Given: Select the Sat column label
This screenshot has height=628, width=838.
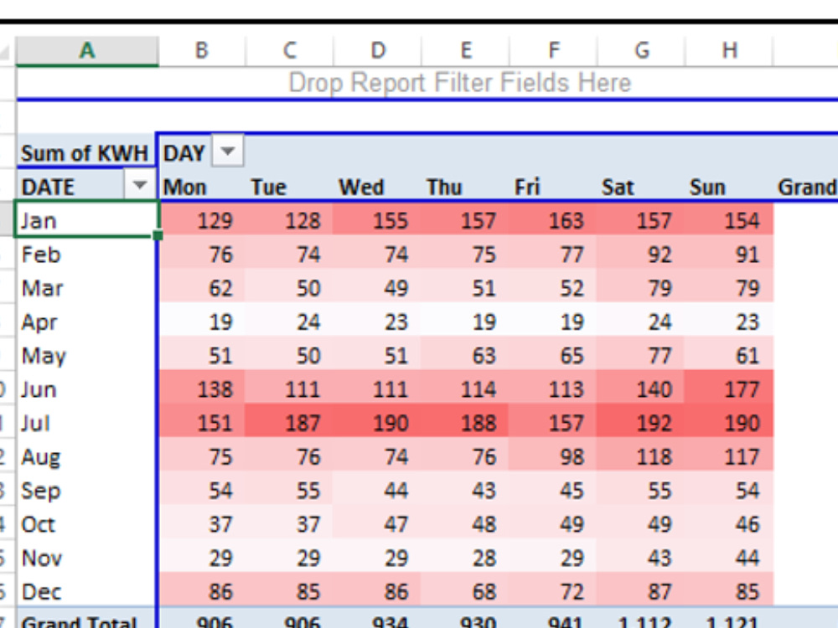Looking at the screenshot, I should (x=618, y=188).
